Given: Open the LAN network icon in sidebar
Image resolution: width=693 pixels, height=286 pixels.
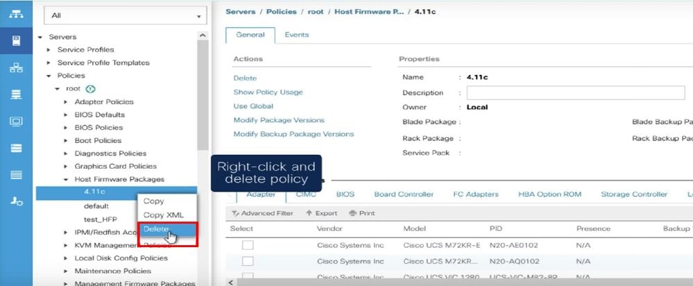Looking at the screenshot, I should pyautogui.click(x=17, y=68).
